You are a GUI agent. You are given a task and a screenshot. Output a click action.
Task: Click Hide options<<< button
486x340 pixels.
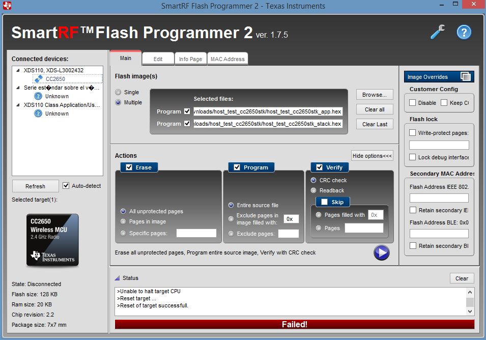pos(372,156)
